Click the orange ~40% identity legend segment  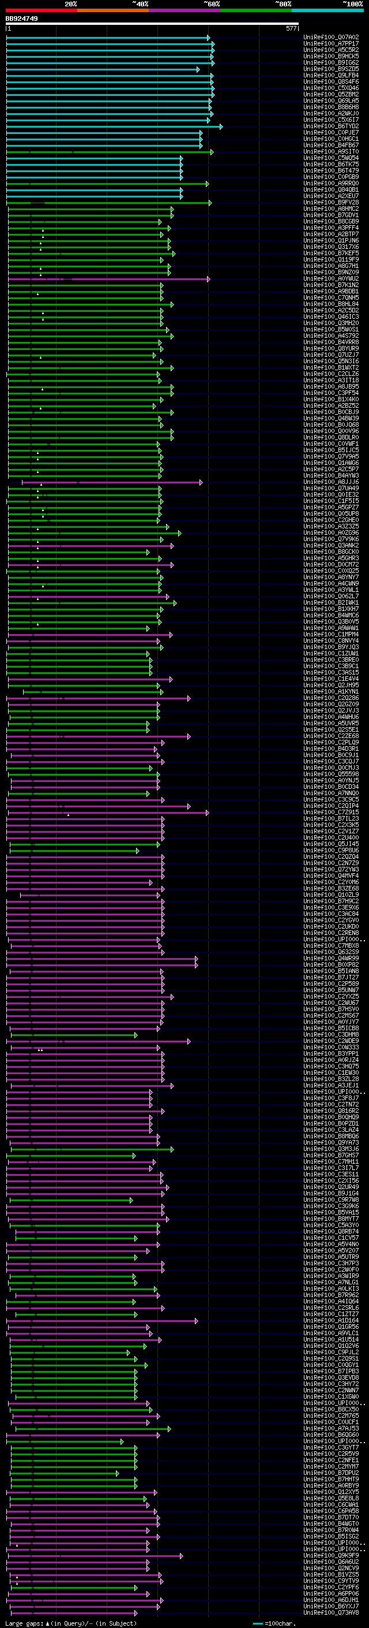[113, 10]
